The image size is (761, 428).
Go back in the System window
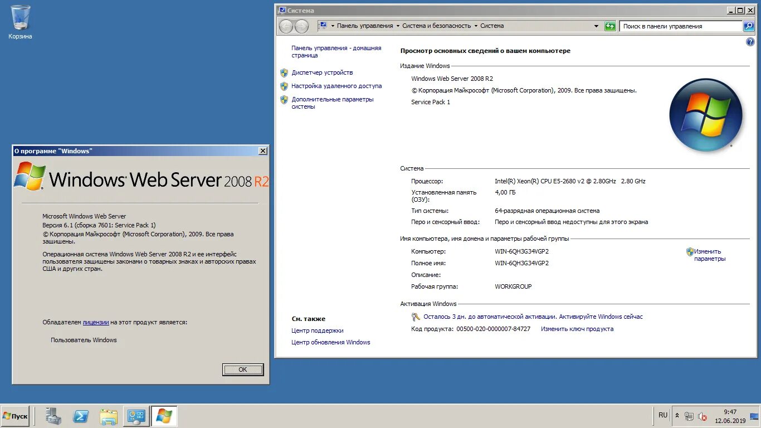pyautogui.click(x=286, y=26)
